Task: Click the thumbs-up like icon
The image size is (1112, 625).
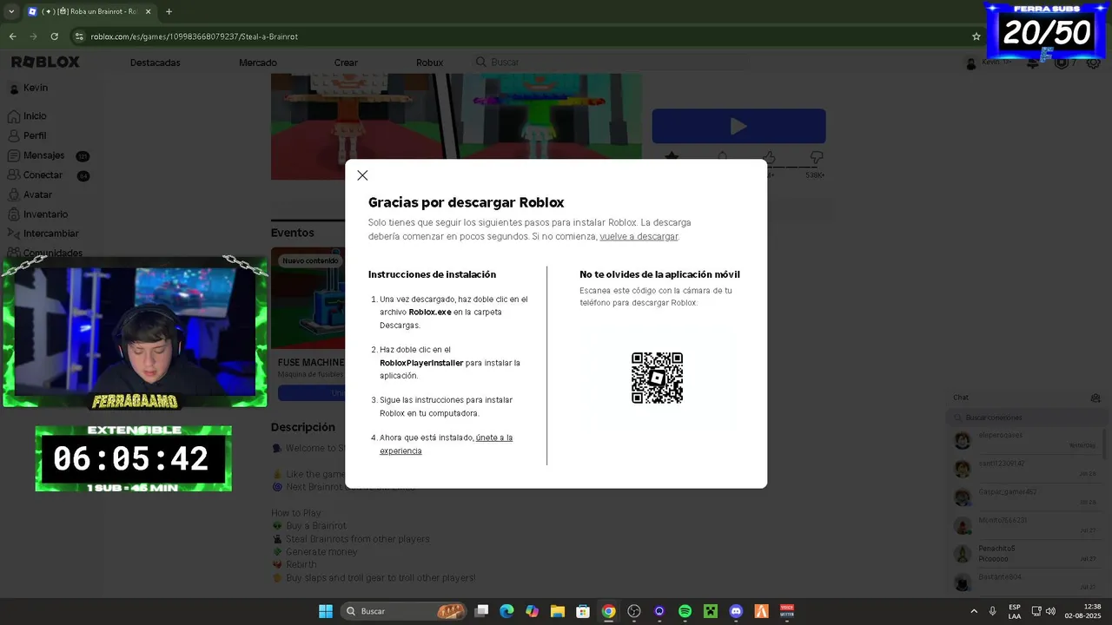Action: [x=768, y=157]
